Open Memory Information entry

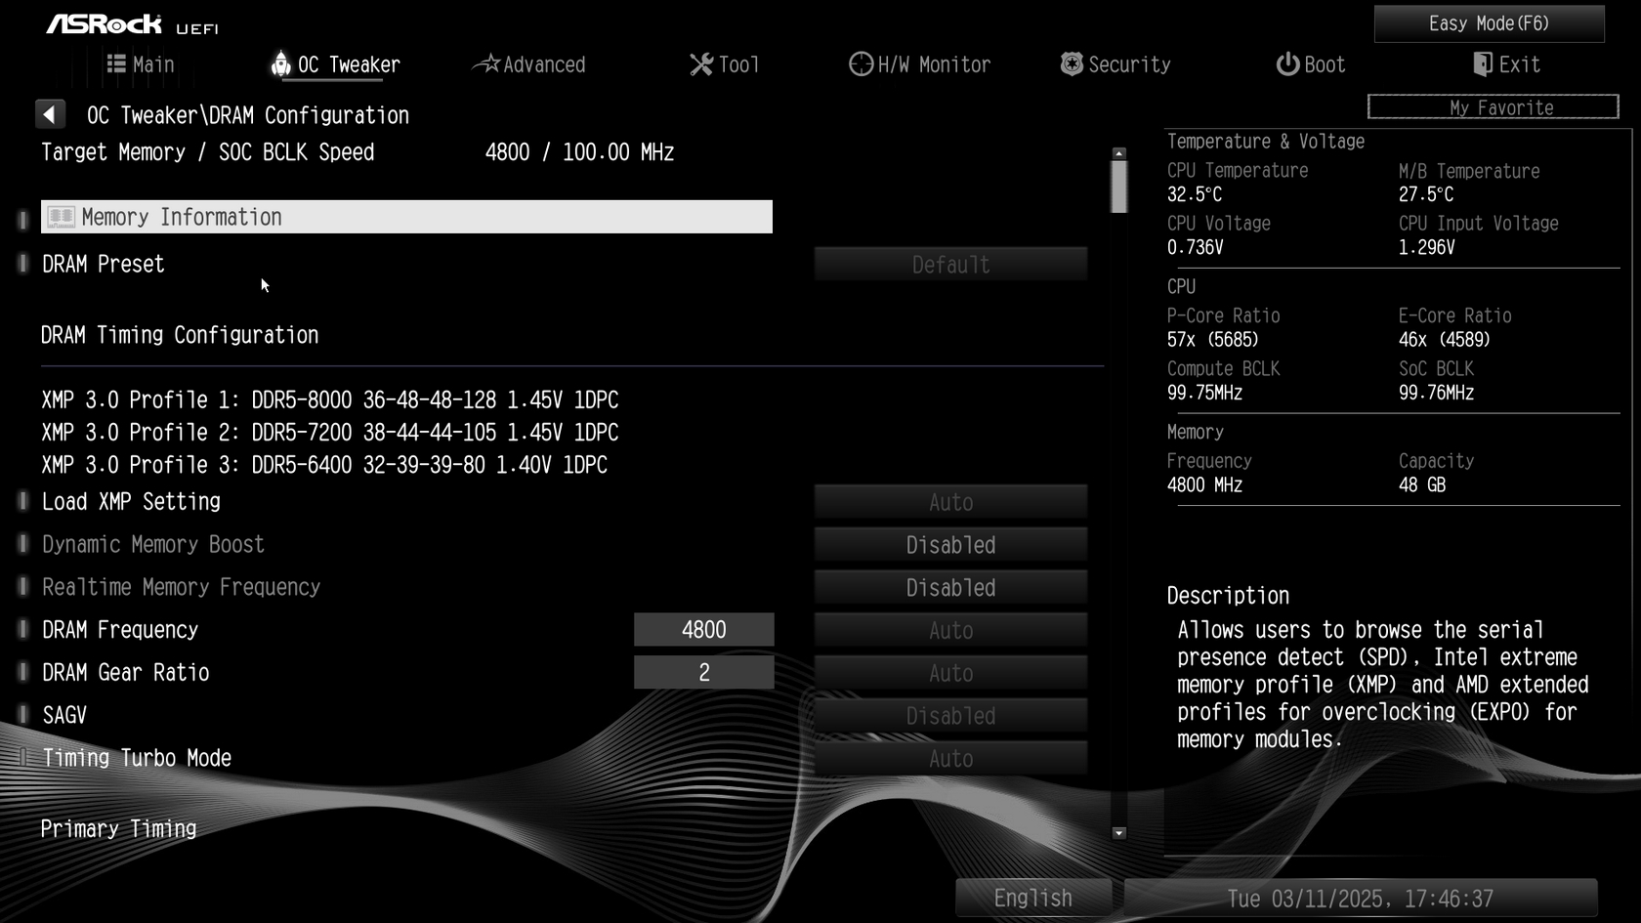406,217
